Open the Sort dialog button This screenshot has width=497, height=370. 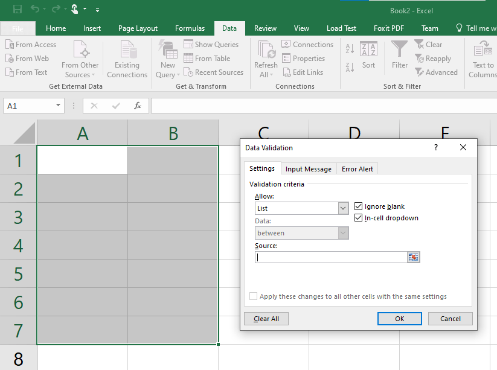click(368, 56)
